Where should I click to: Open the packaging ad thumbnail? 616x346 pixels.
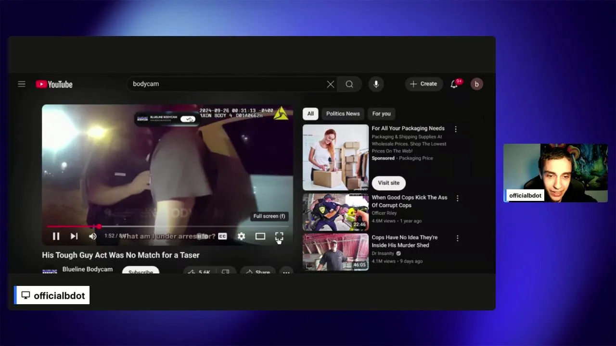pos(335,158)
